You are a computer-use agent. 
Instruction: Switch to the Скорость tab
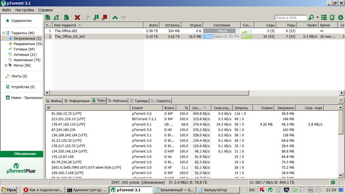pyautogui.click(x=161, y=101)
